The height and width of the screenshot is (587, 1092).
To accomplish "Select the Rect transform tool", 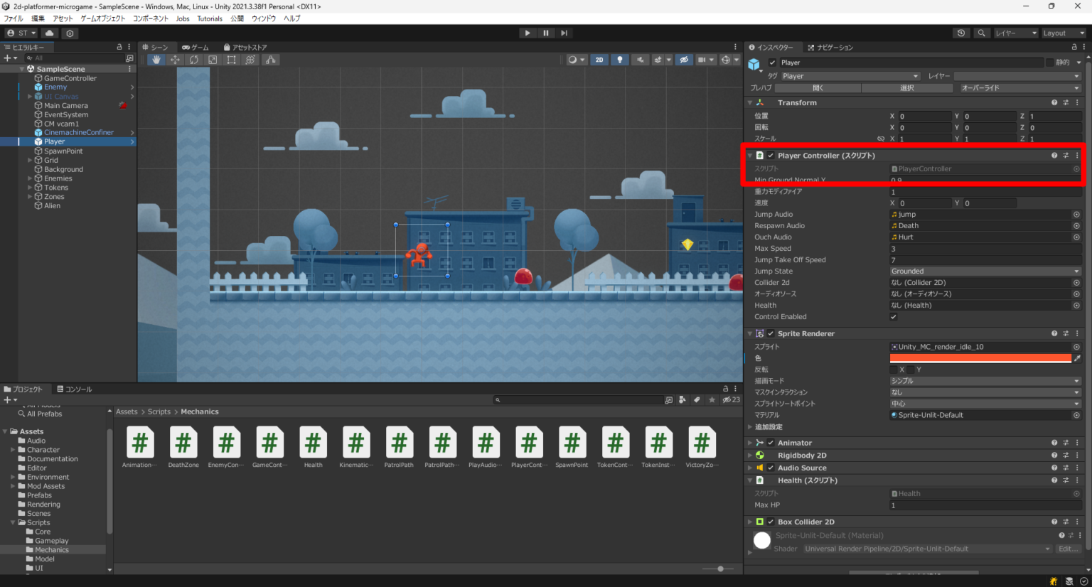I will coord(231,60).
